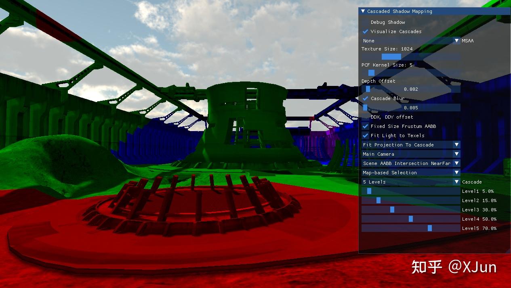The height and width of the screenshot is (288, 511).
Task: Disable the Visualize Cascades checkbox
Action: (x=366, y=31)
